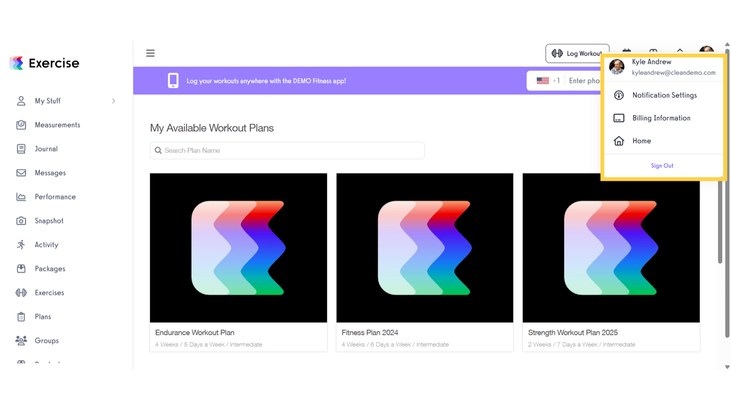Click the scrollbar up arrow
The image size is (731, 411).
click(x=727, y=44)
